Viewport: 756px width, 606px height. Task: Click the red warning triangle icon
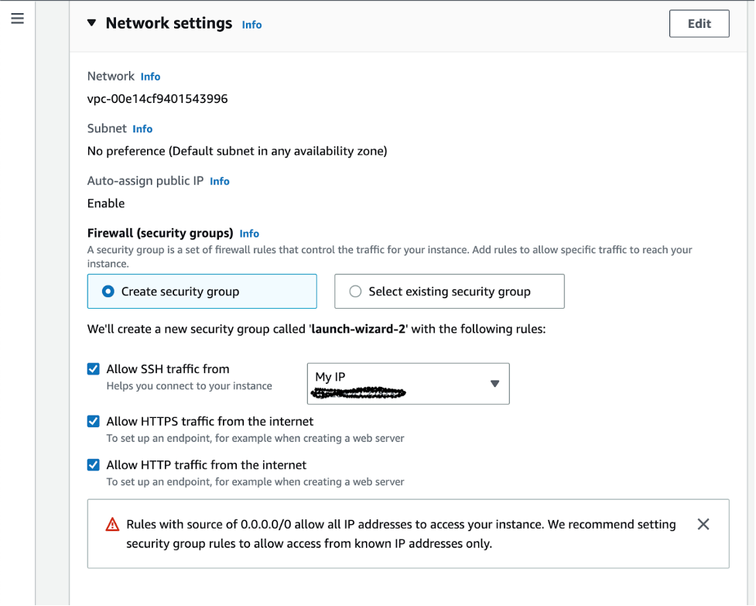click(112, 524)
